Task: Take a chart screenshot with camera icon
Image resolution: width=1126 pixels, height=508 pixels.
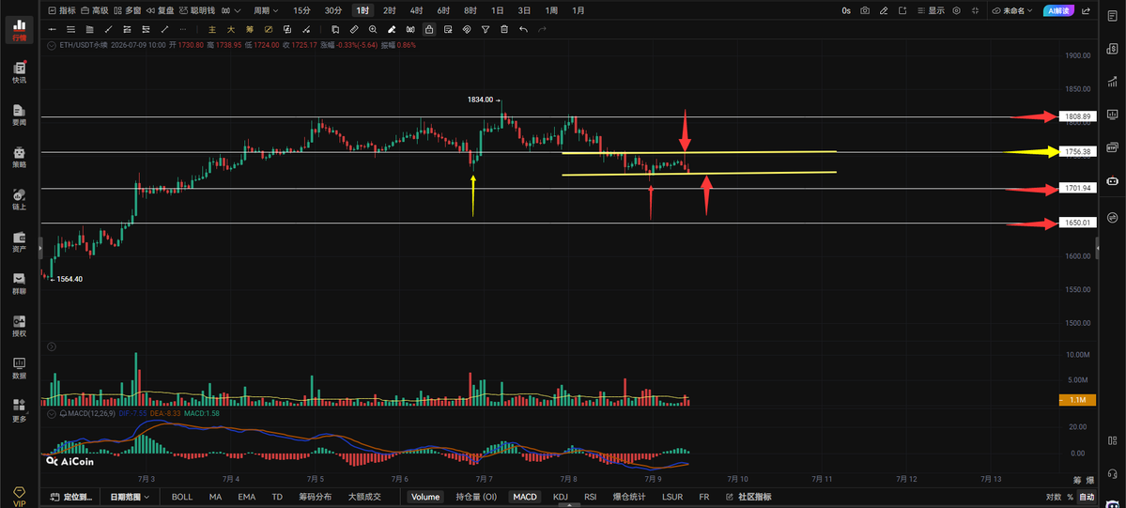Action: coord(865,10)
